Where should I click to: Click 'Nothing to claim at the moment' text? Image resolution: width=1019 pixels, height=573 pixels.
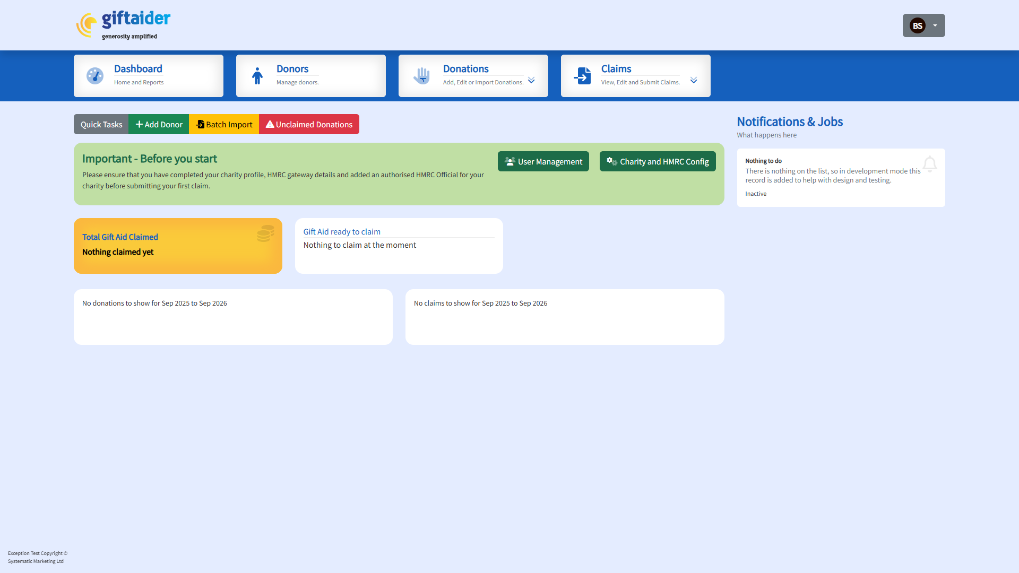[x=360, y=245]
